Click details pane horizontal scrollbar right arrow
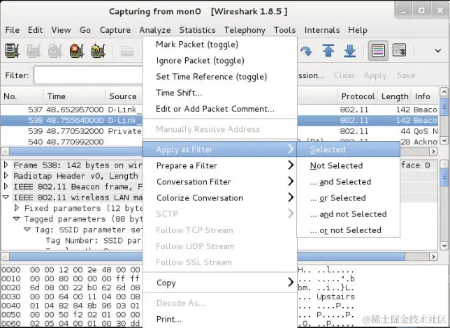Viewport: 450px width, 328px height. (x=433, y=256)
